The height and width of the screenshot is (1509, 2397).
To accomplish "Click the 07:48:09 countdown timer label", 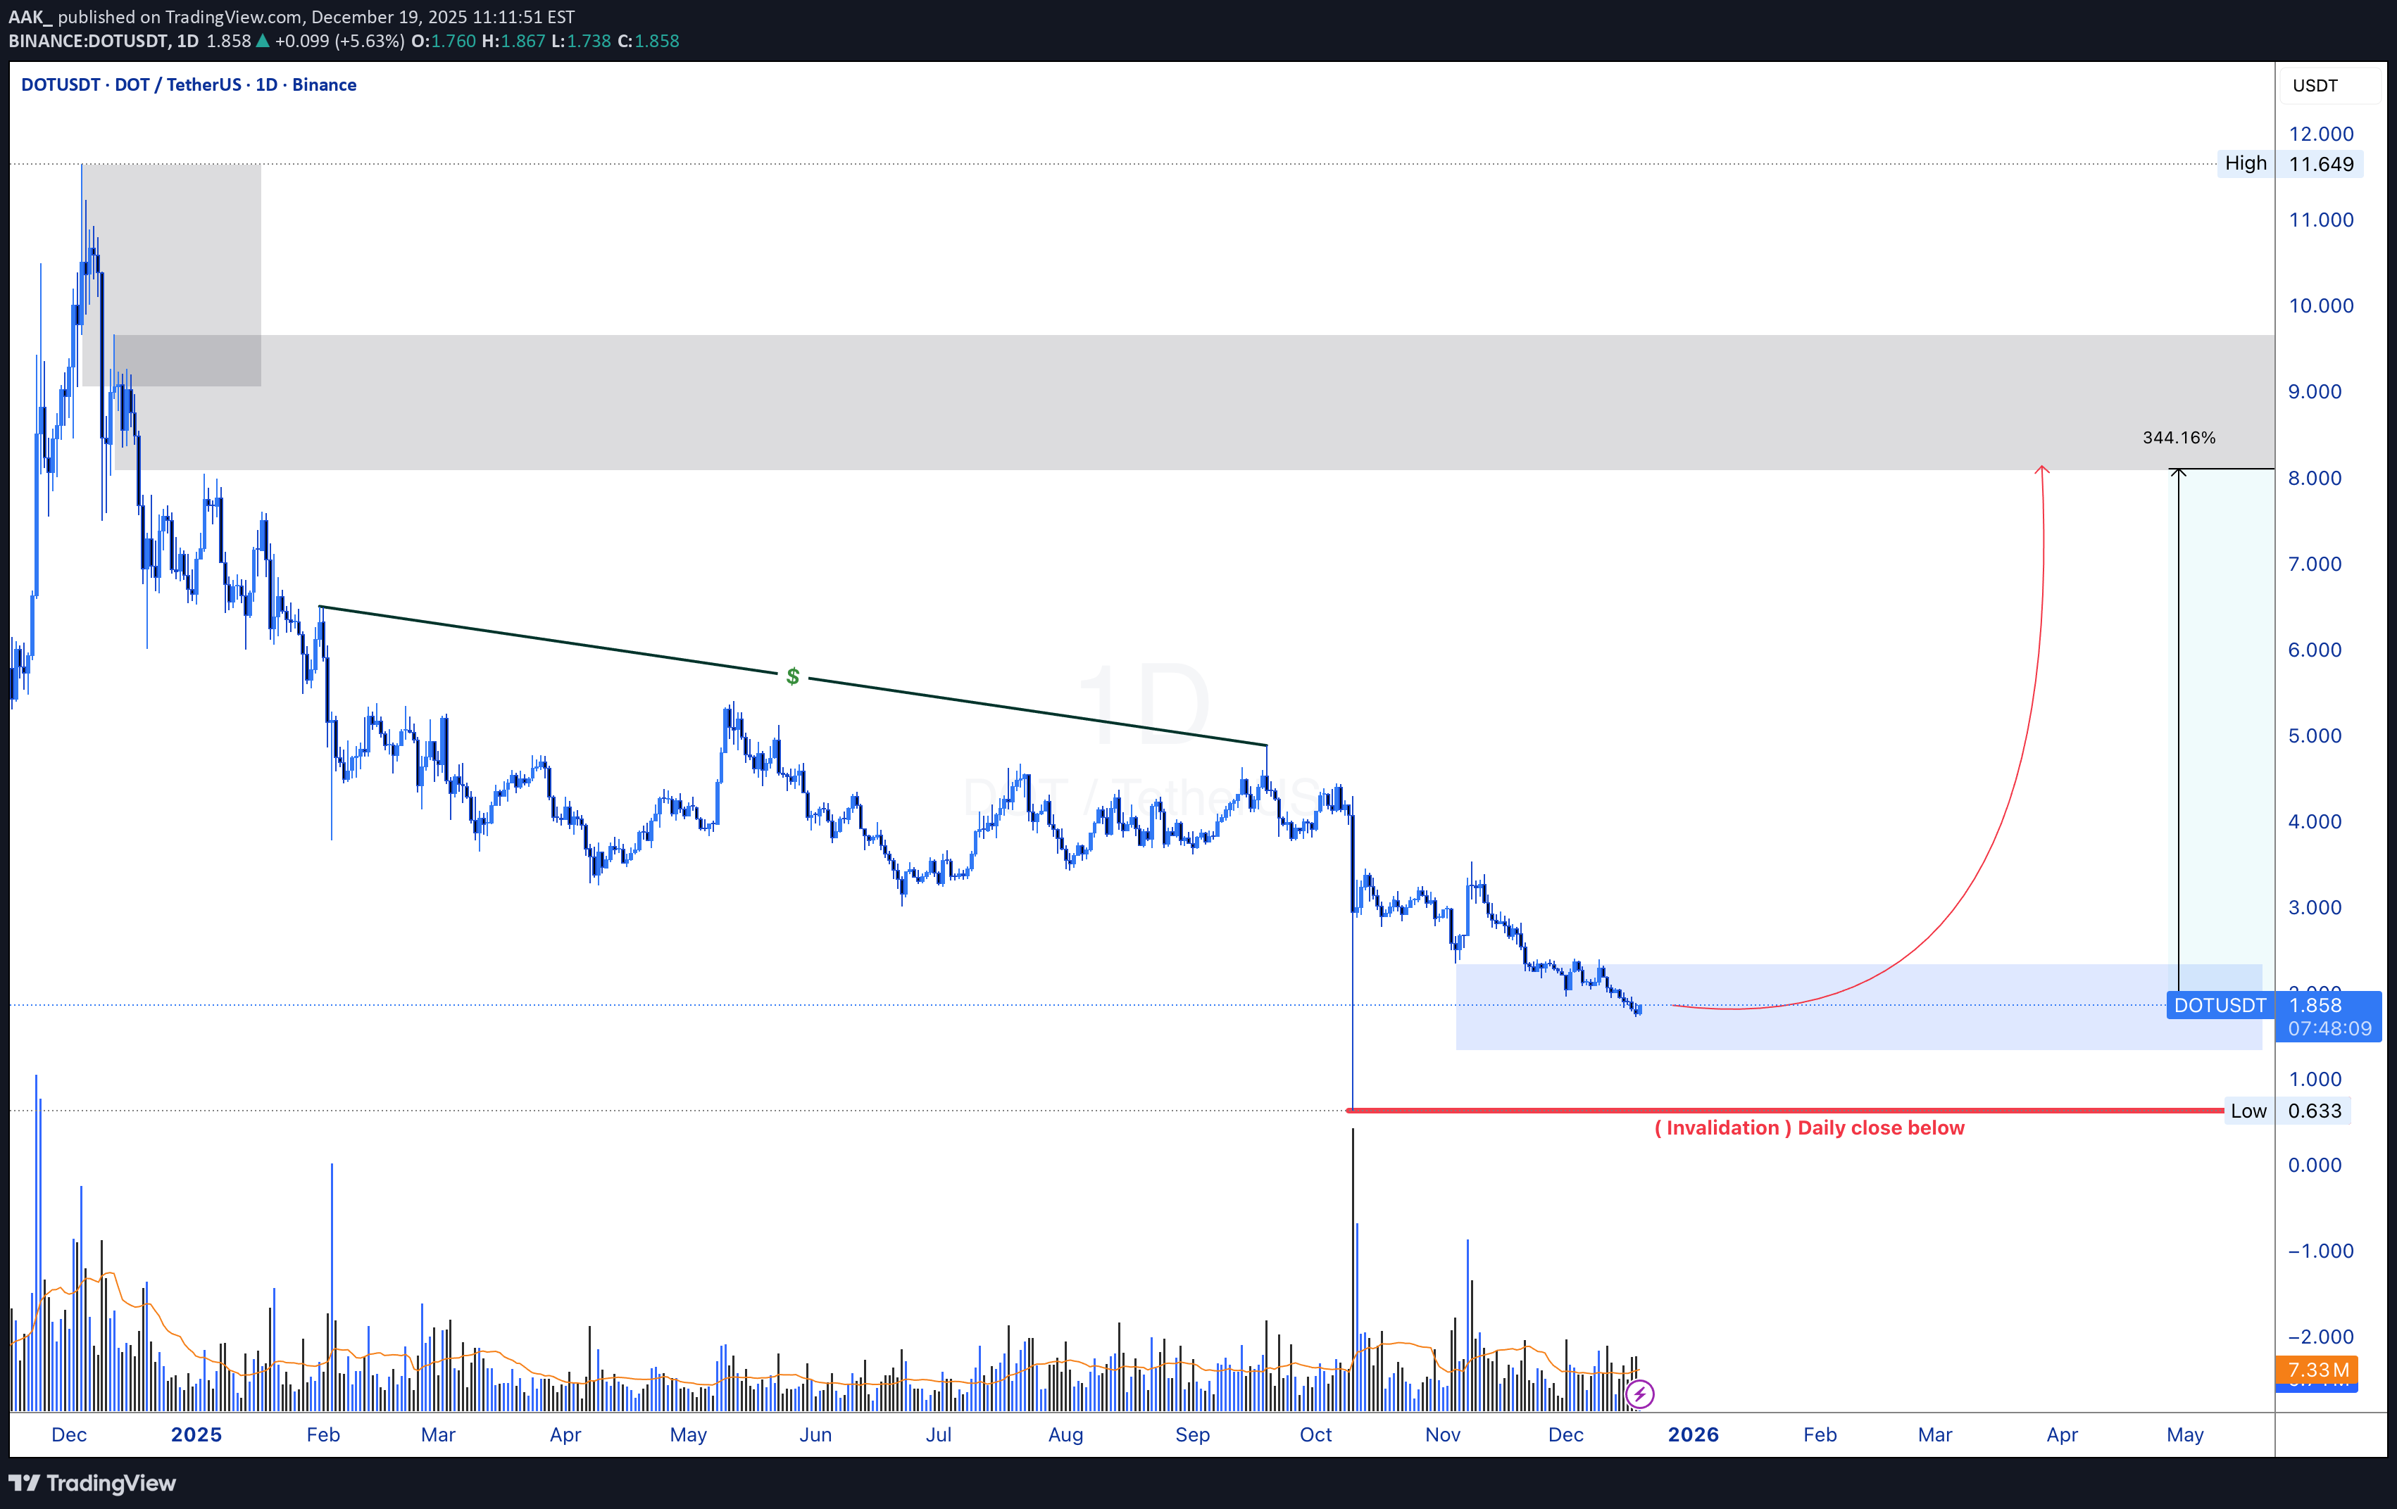I will click(2329, 1028).
